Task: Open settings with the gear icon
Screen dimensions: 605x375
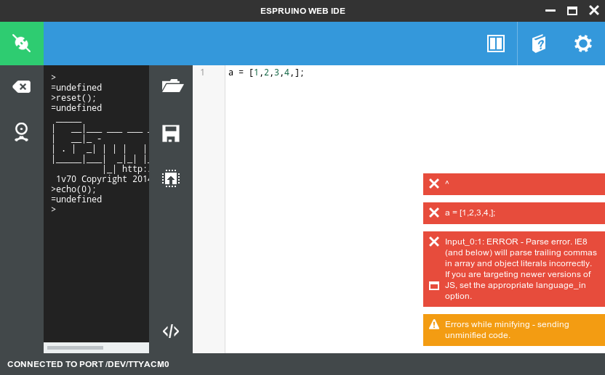Action: tap(583, 43)
